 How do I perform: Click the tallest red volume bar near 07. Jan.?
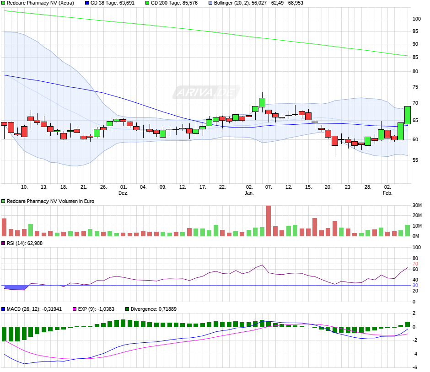[x=269, y=221]
